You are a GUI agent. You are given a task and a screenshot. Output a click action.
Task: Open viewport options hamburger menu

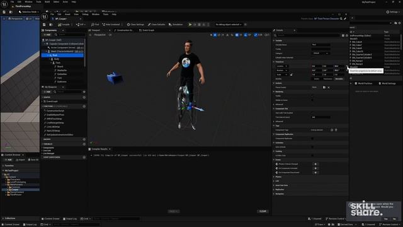click(x=90, y=35)
